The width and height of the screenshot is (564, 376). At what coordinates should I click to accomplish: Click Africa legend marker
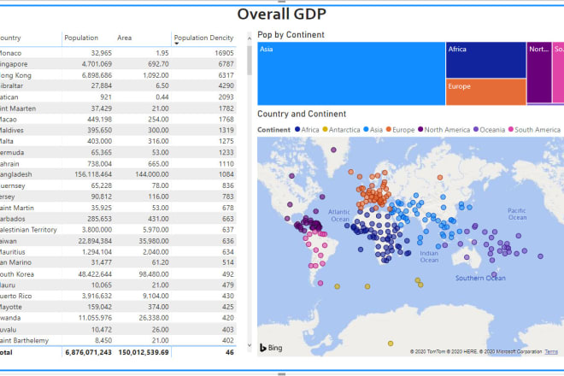point(297,129)
